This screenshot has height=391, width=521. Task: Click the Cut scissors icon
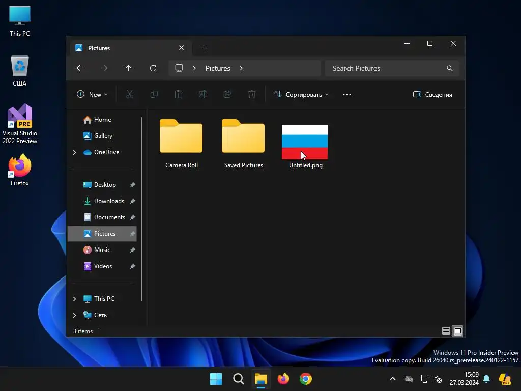(x=130, y=94)
